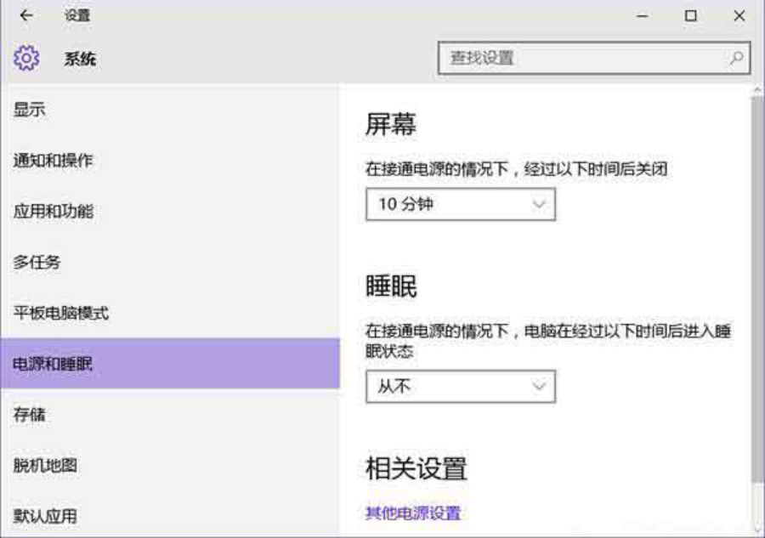
Task: Click the vertical scrollbar on the right
Action: pyautogui.click(x=756, y=289)
